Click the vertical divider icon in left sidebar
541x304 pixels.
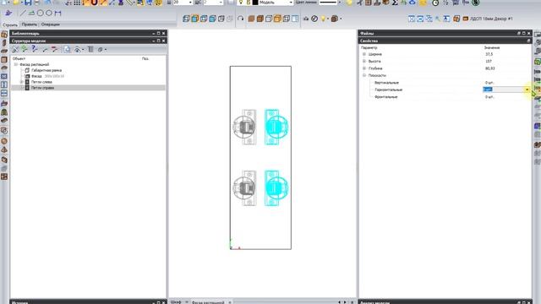[x=4, y=84]
